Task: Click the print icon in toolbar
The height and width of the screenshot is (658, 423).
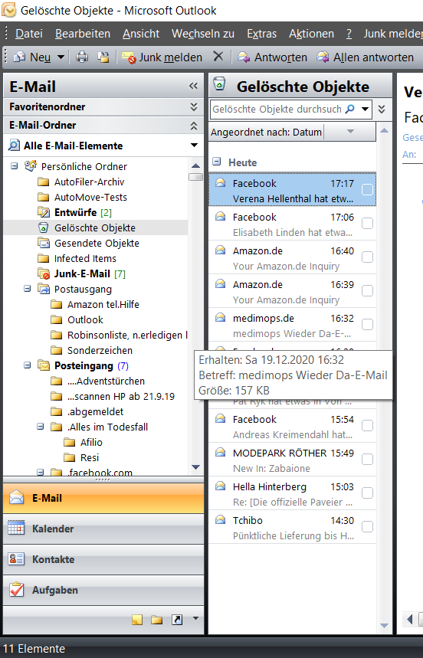Action: pos(82,57)
